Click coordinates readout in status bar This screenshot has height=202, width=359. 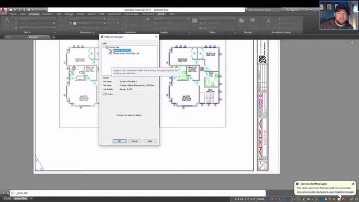point(245,199)
